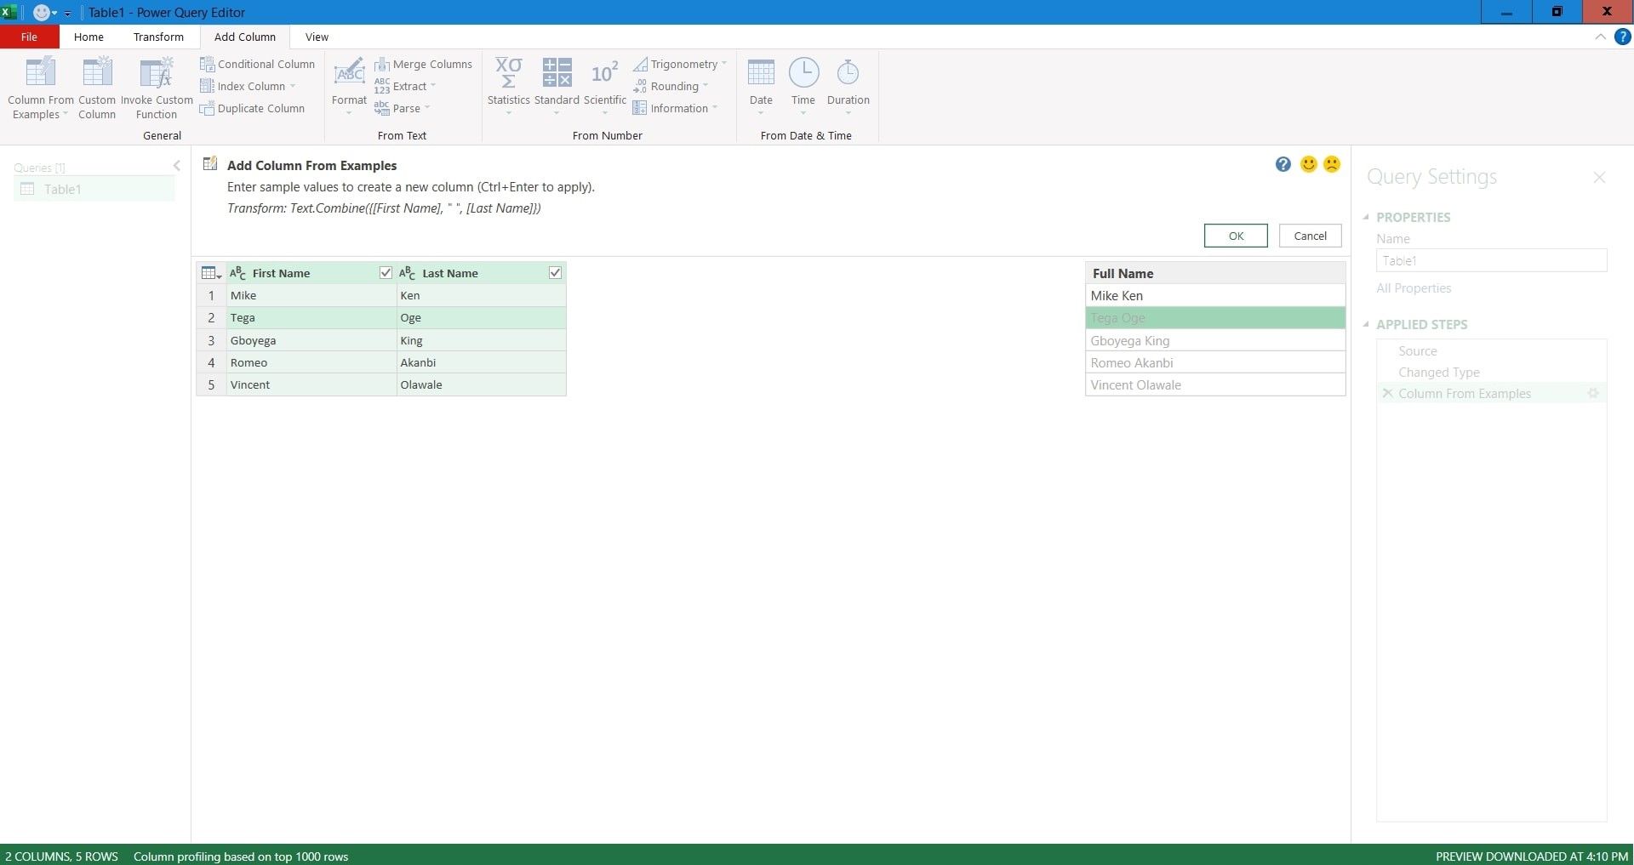Uncheck the First Name column checkbox

point(386,273)
